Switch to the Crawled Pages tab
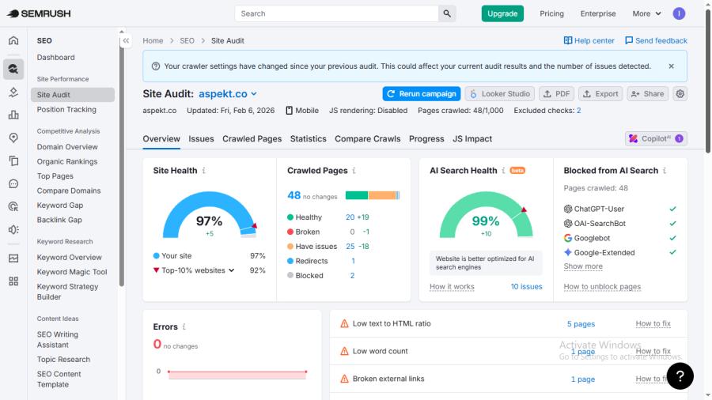This screenshot has width=712, height=400. [x=252, y=139]
